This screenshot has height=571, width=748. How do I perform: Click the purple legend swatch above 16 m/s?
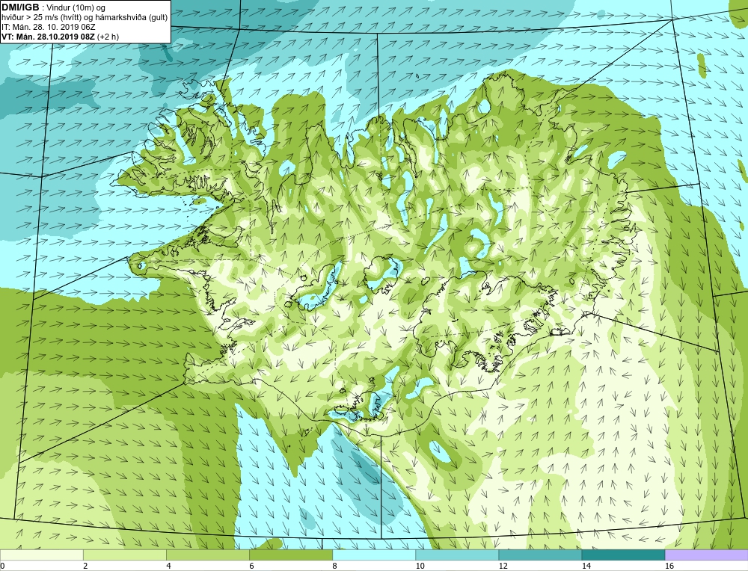[x=707, y=555]
